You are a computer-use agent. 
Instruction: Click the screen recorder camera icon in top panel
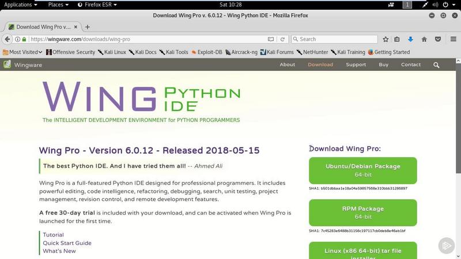coord(391,5)
